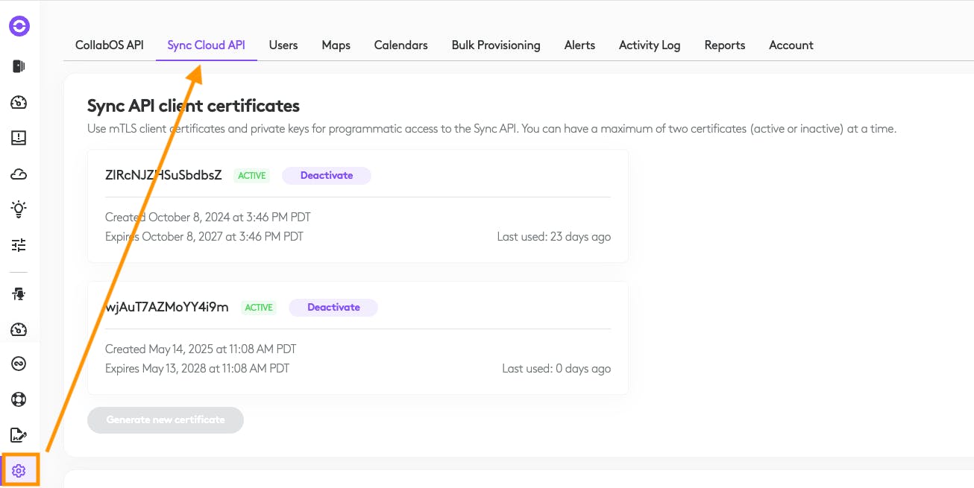This screenshot has height=488, width=974.
Task: Click 'Expires October 8, 2027' text
Action: pos(204,237)
